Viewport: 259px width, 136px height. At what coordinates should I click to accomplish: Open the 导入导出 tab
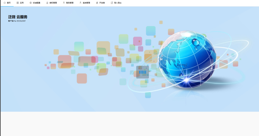click(116, 3)
